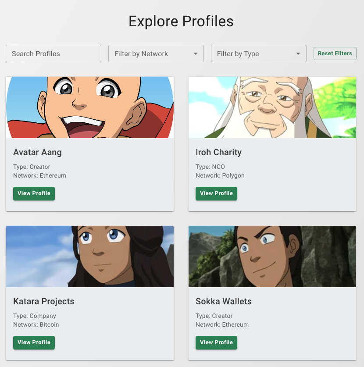Click Avatar Aang's banner image

[x=89, y=107]
